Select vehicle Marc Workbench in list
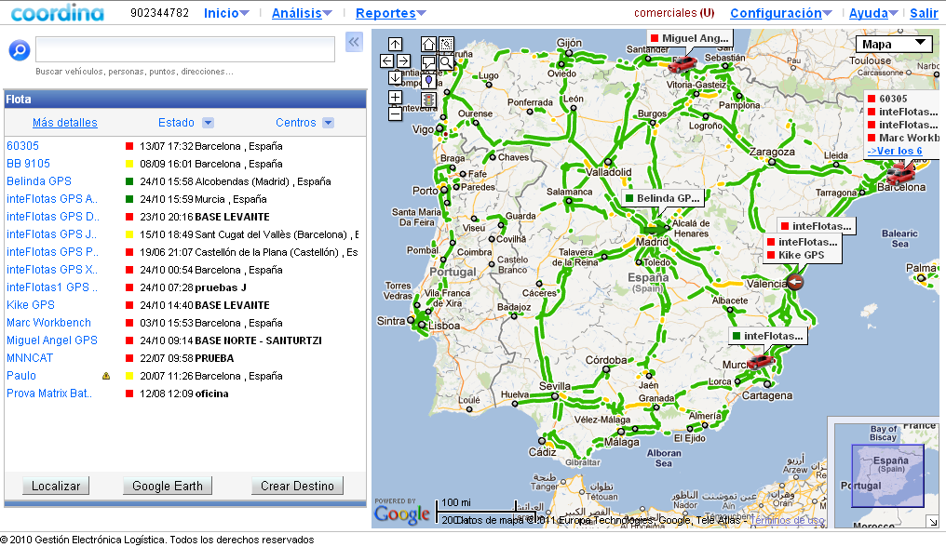Viewport: 946px width, 547px height. coord(48,323)
